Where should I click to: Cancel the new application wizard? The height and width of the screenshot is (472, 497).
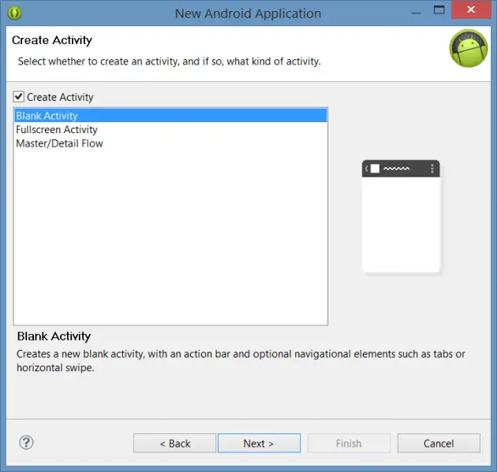point(439,443)
